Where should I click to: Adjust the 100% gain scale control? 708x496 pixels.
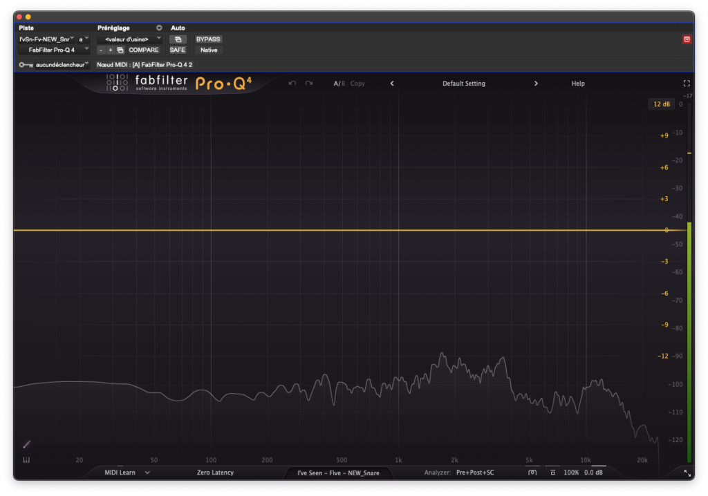tap(571, 473)
